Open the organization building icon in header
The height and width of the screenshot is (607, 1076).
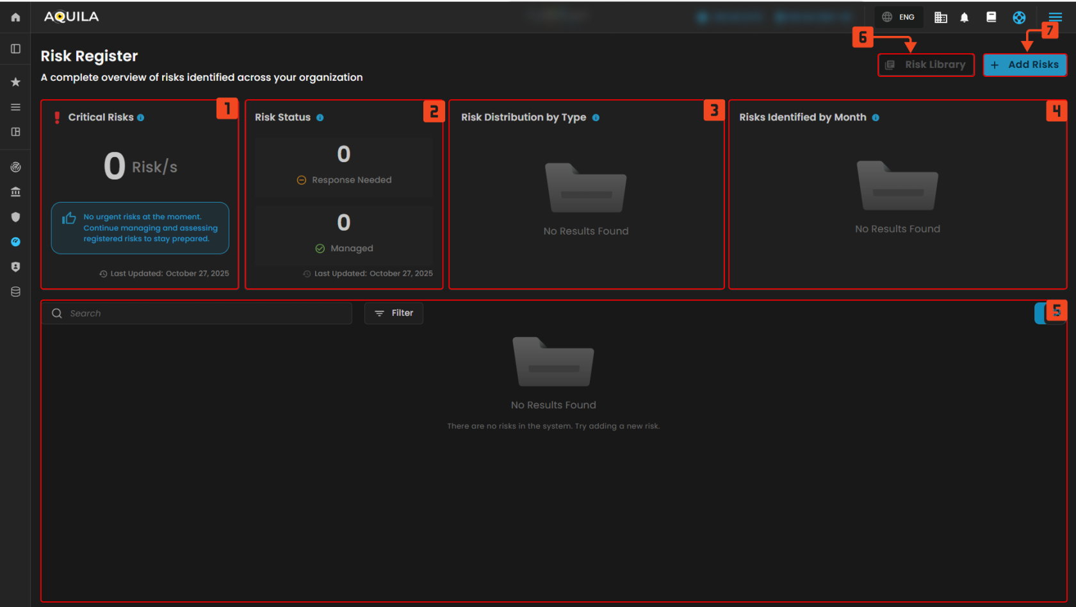pos(940,17)
